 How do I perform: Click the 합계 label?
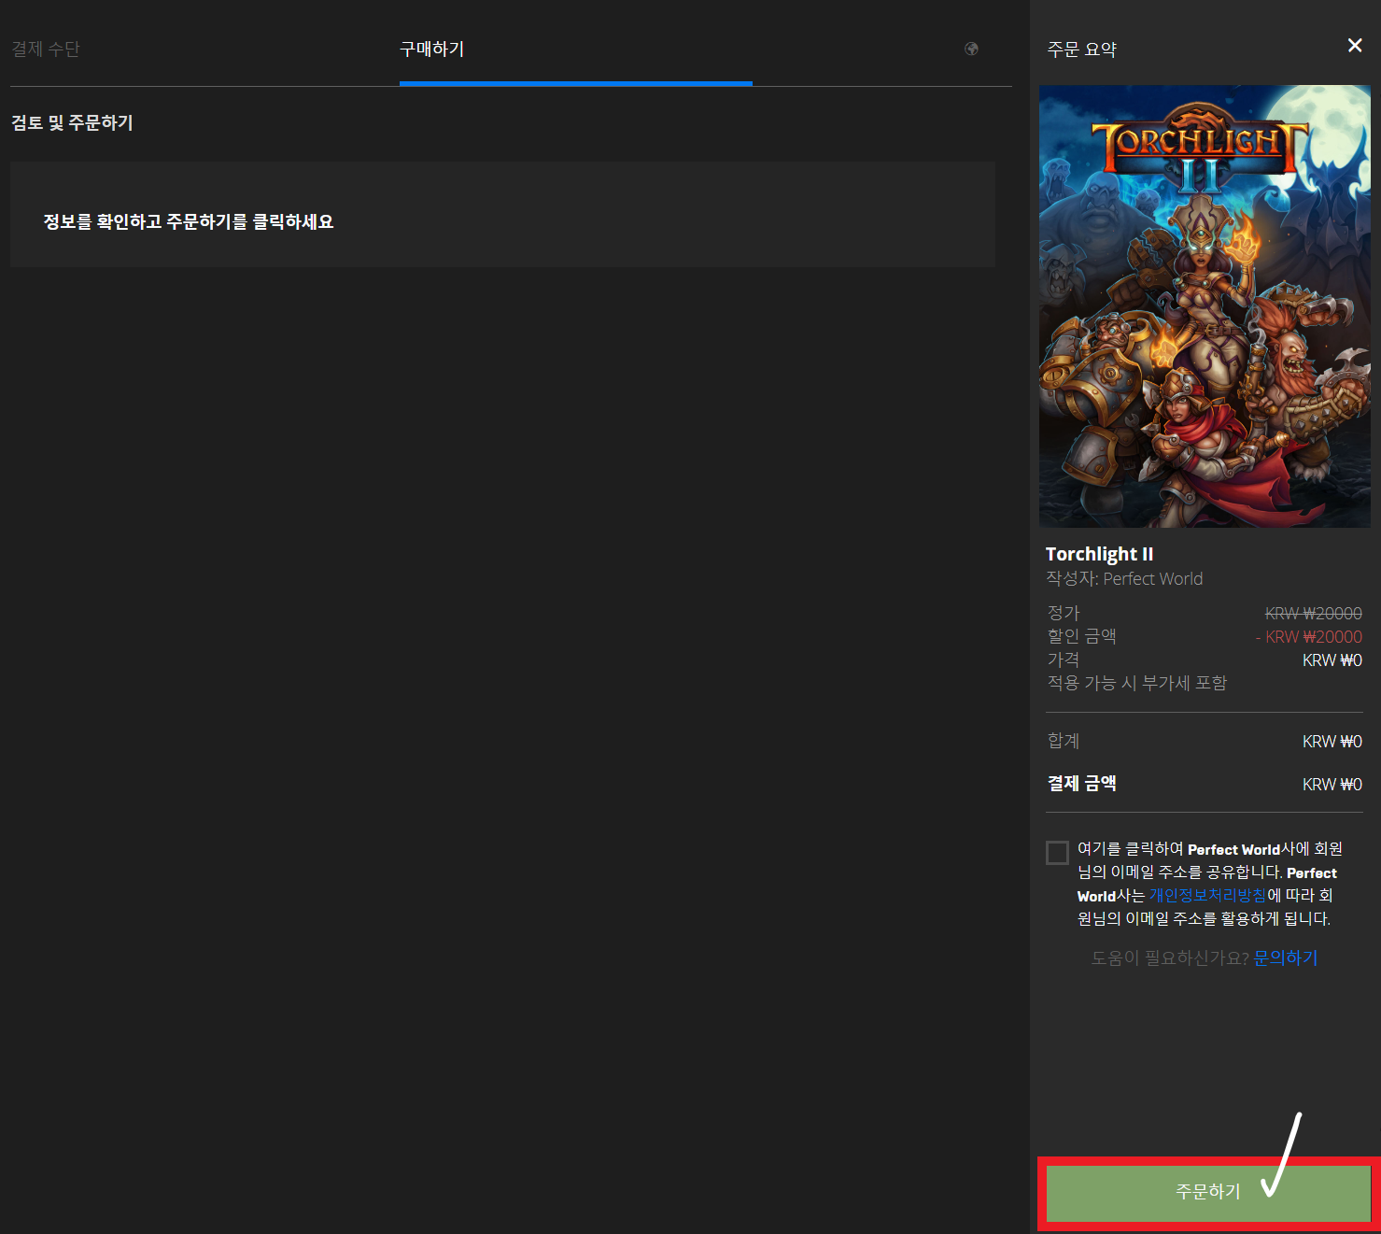click(1064, 741)
